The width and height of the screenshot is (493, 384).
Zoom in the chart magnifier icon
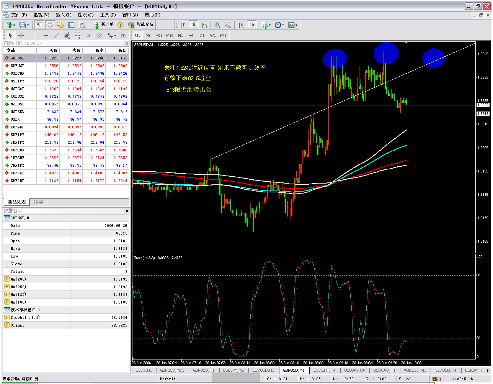pyautogui.click(x=217, y=25)
